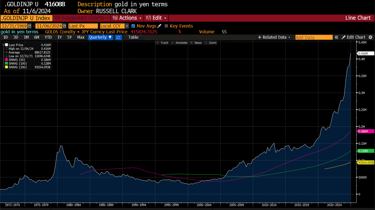This screenshot has height=210, width=375.
Task: Select the 5Y time range
Action: tap(69, 37)
